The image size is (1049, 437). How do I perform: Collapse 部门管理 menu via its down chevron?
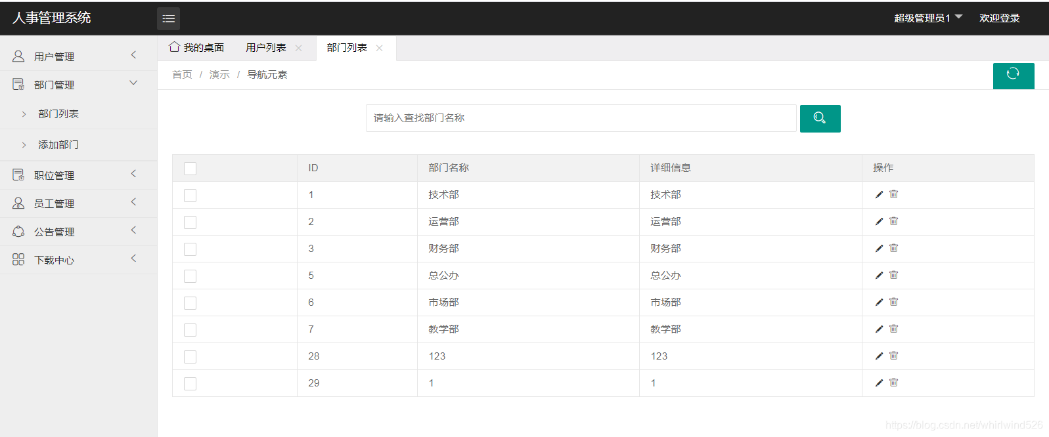(x=133, y=83)
